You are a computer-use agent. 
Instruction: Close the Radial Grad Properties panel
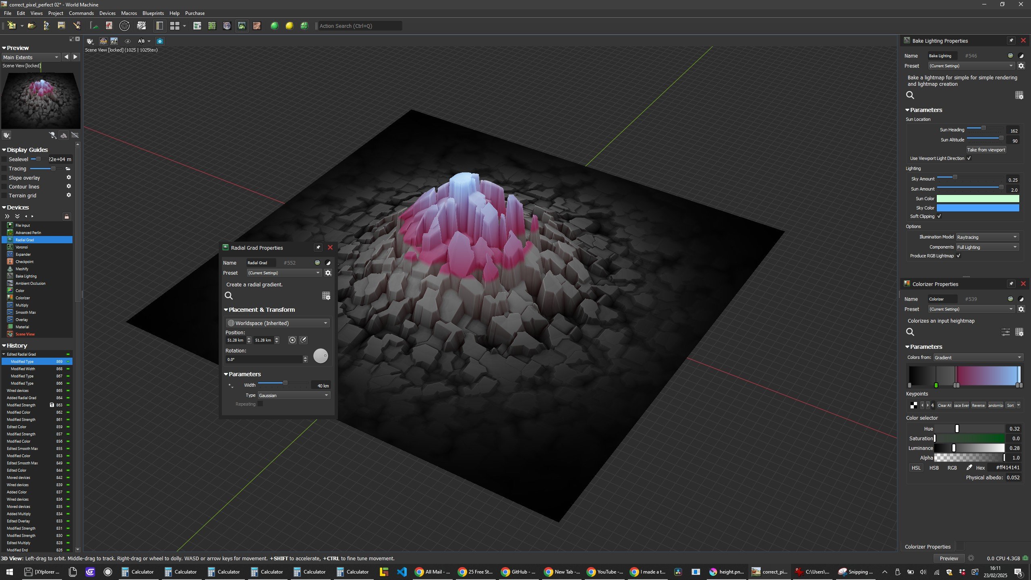pos(330,247)
